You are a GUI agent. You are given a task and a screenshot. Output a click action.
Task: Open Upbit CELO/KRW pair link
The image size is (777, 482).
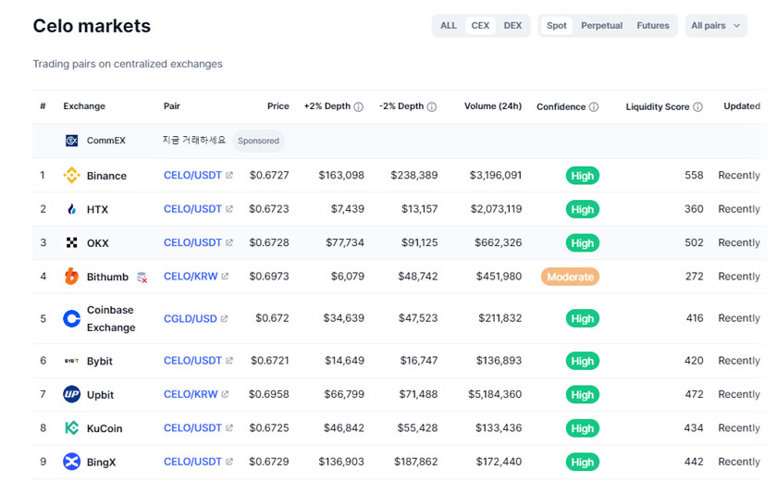click(191, 394)
